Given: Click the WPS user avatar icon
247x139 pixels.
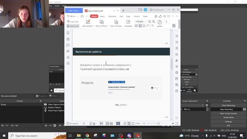Looking at the screenshot, I should tap(145, 10).
